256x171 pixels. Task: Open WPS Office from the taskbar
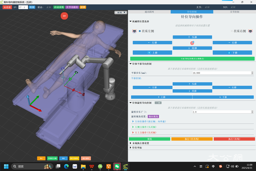92,166
